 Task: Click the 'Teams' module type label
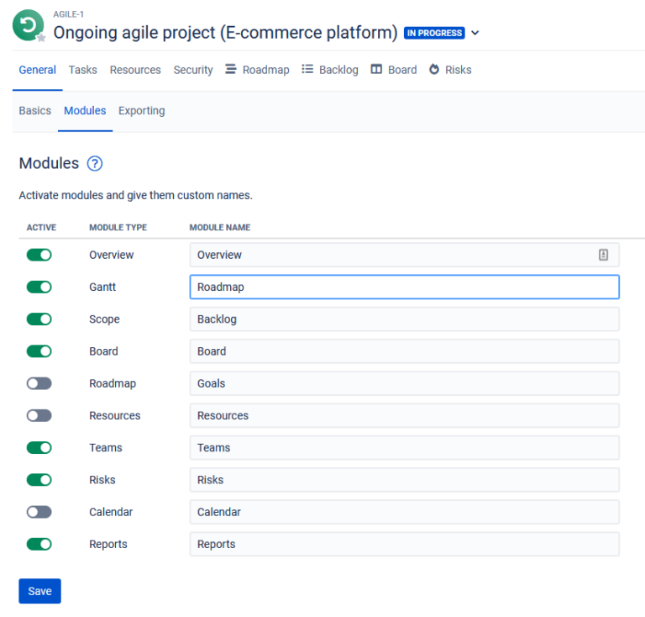click(106, 447)
